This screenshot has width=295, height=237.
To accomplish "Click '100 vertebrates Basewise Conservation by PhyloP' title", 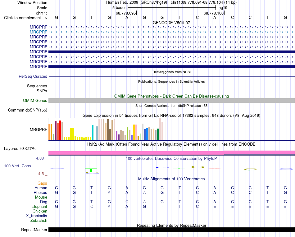I will click(171, 159).
